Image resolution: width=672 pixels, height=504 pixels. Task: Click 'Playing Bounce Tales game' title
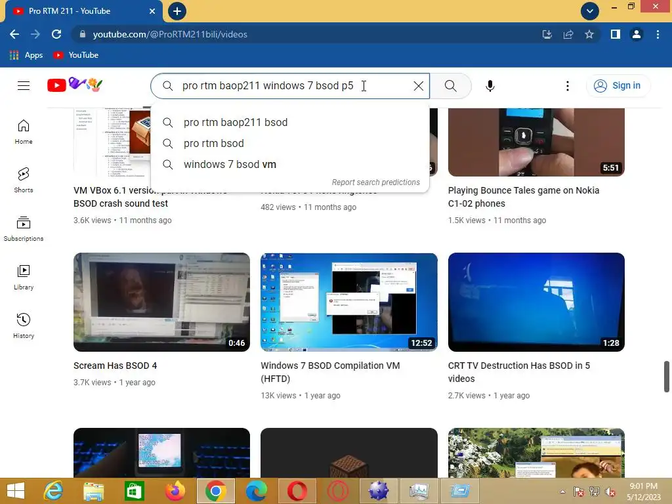click(x=524, y=197)
